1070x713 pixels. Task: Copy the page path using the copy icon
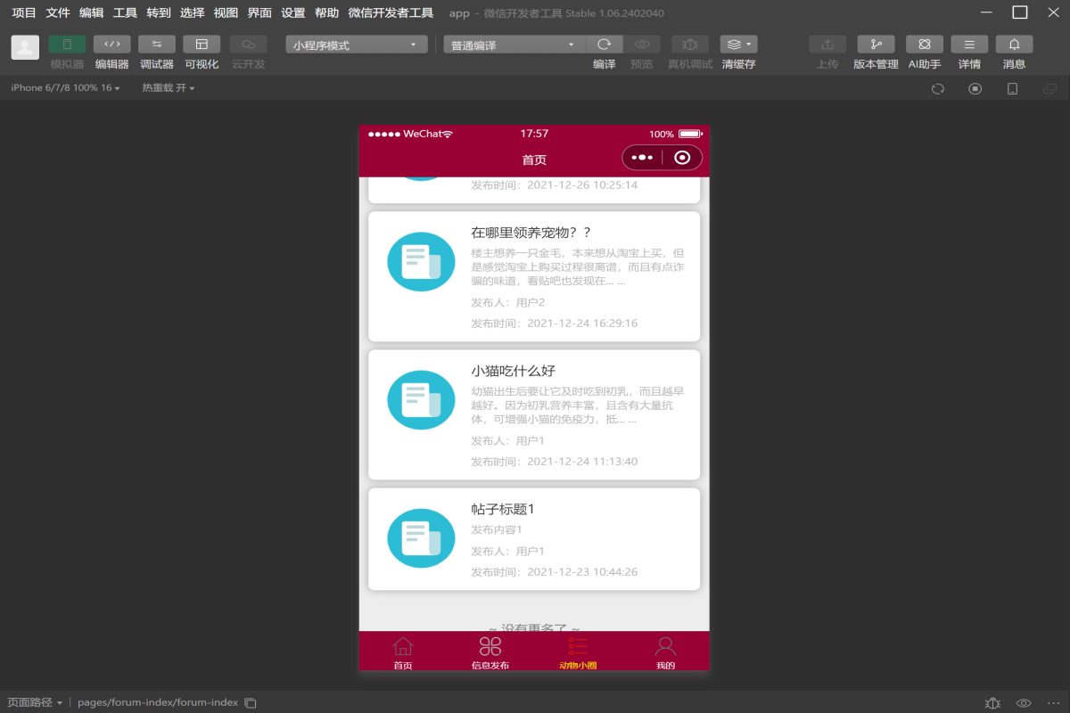251,702
